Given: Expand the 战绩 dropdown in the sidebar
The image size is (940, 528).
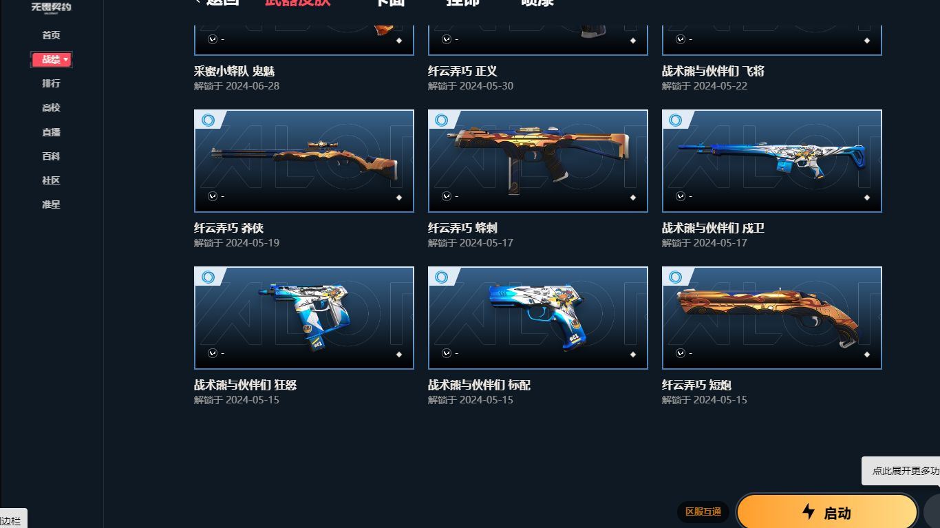Looking at the screenshot, I should (52, 60).
